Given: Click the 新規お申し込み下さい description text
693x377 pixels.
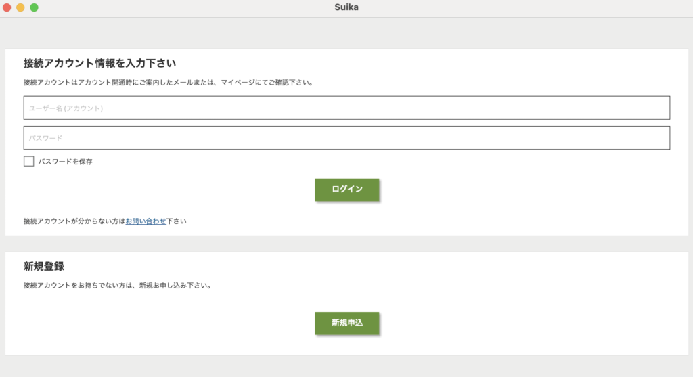Looking at the screenshot, I should point(175,286).
